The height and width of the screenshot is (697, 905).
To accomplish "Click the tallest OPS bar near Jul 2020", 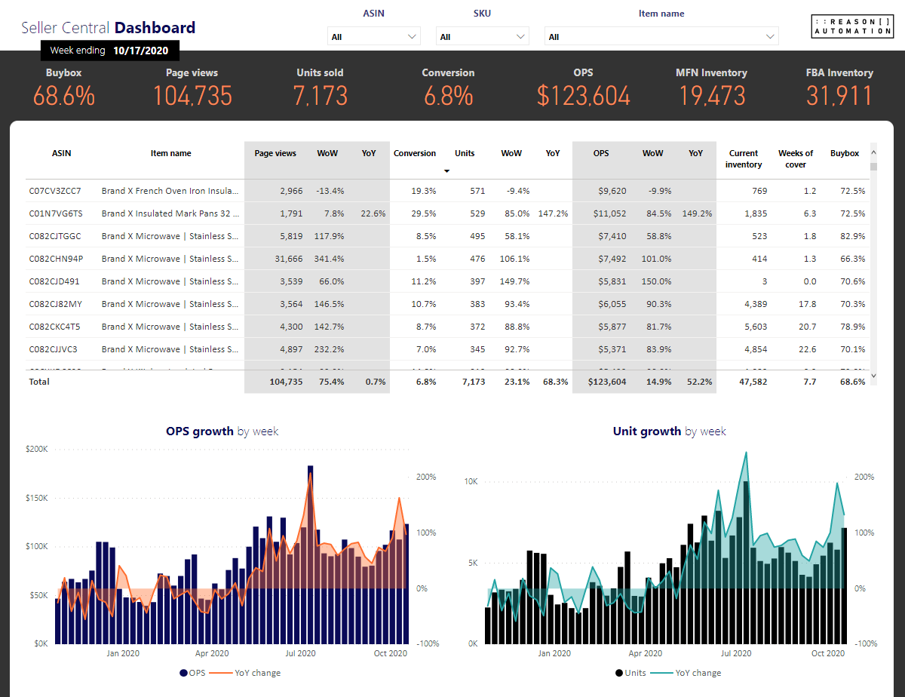I will [310, 554].
